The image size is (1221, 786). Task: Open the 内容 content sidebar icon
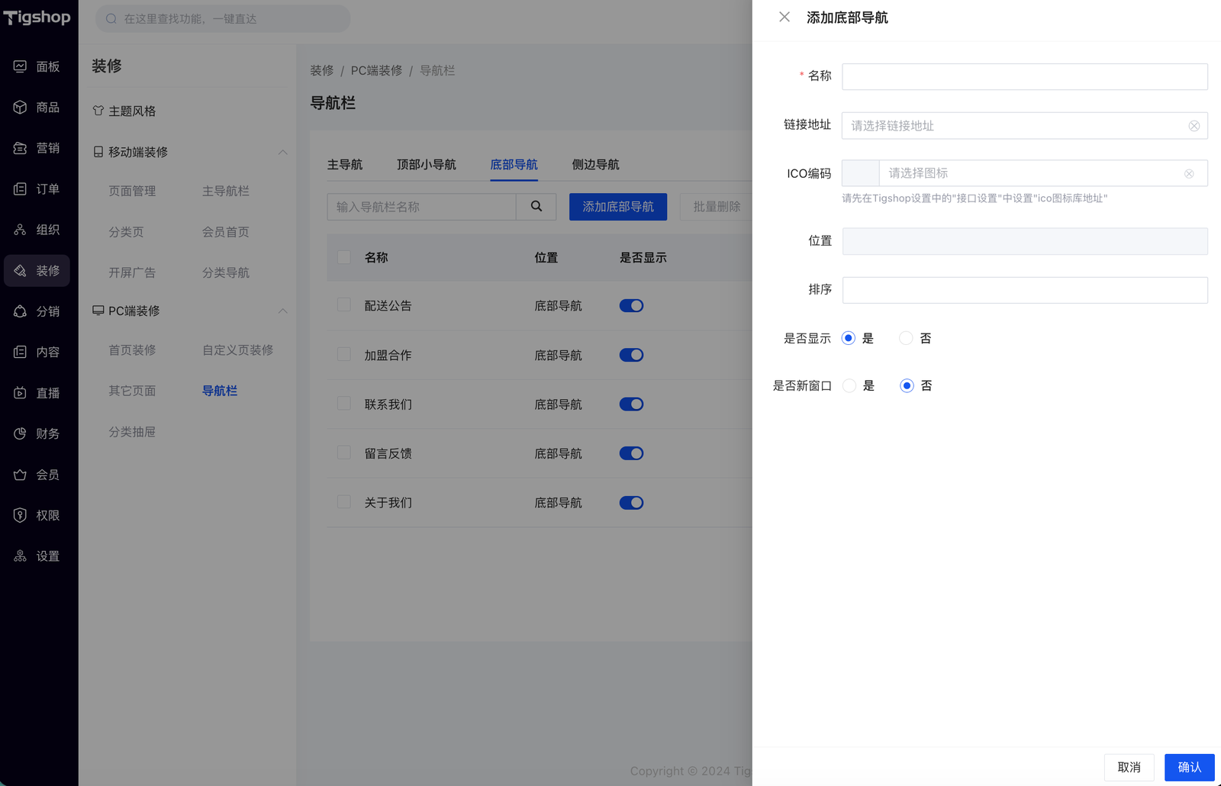[x=20, y=352]
